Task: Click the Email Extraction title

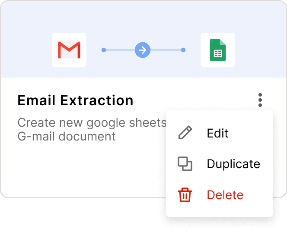Action: point(75,100)
